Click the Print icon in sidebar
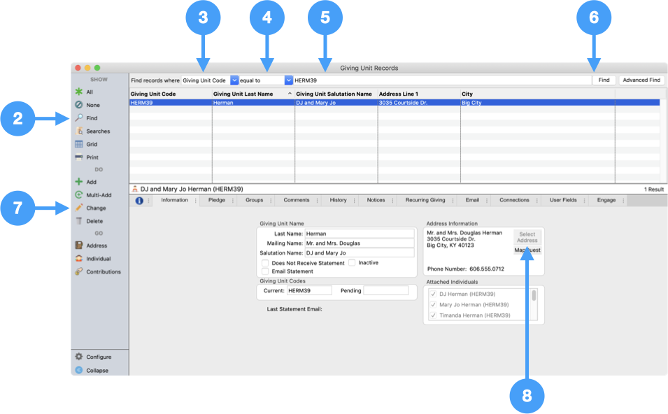The image size is (668, 414). pos(79,157)
